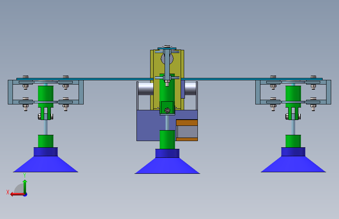Click the red X axis arrow of the triad
The height and width of the screenshot is (219, 339).
(x=17, y=194)
